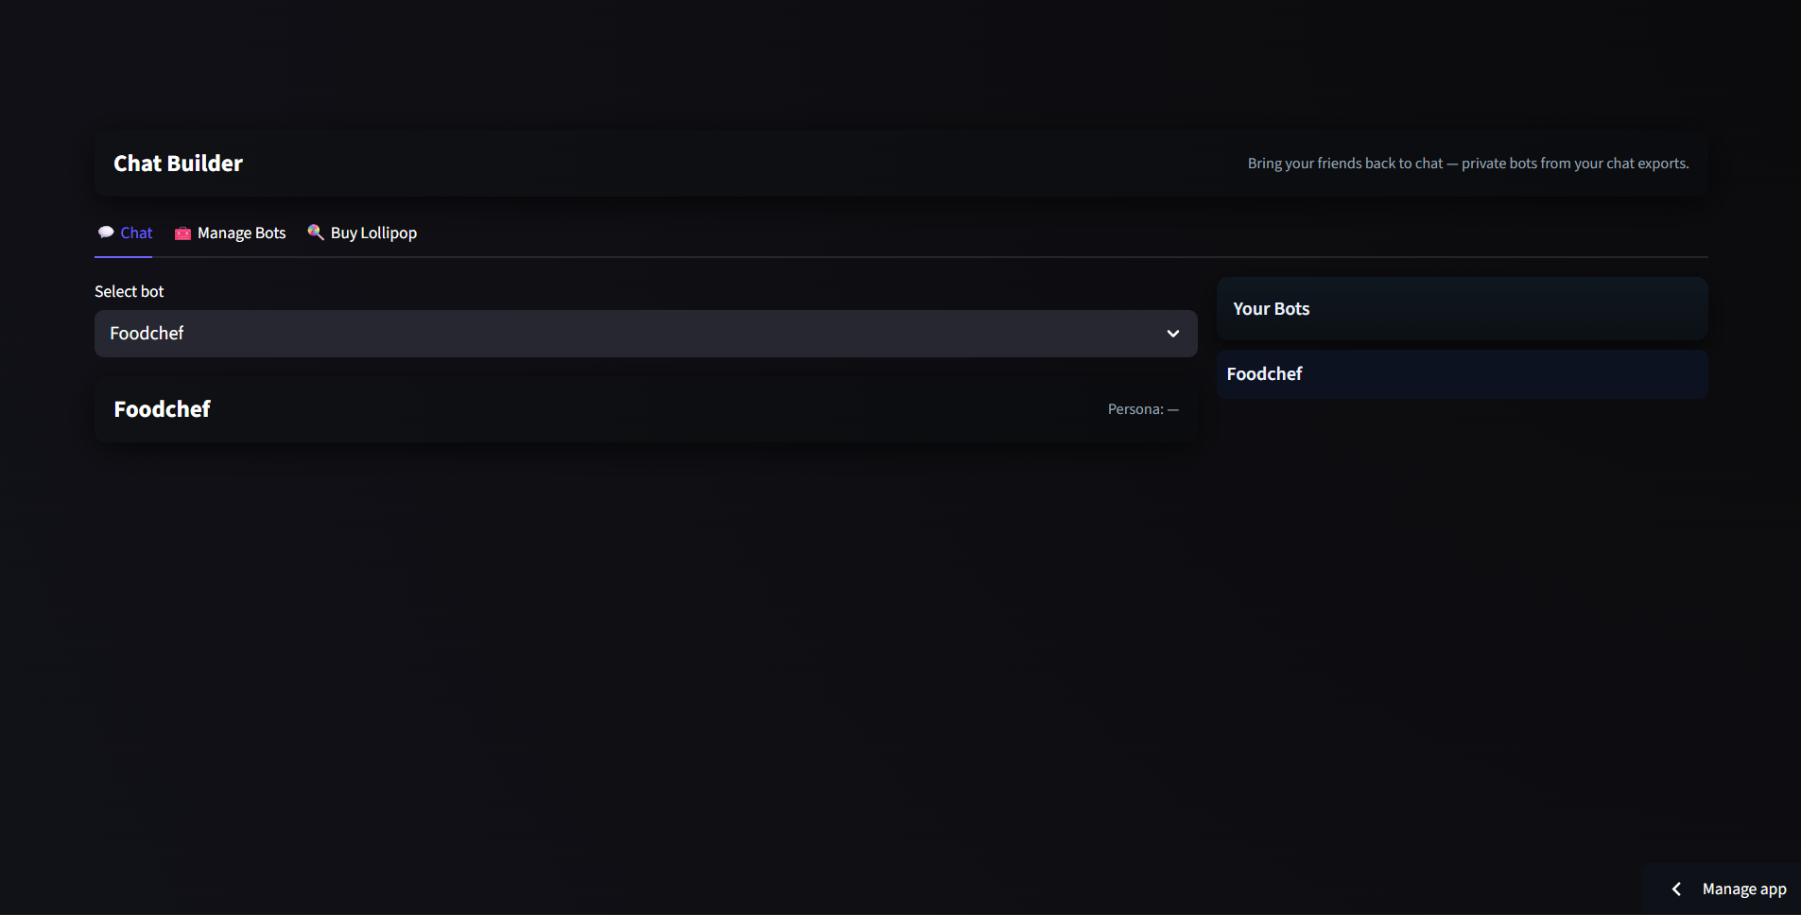Click the Select bot field label
The height and width of the screenshot is (915, 1801).
(x=129, y=292)
